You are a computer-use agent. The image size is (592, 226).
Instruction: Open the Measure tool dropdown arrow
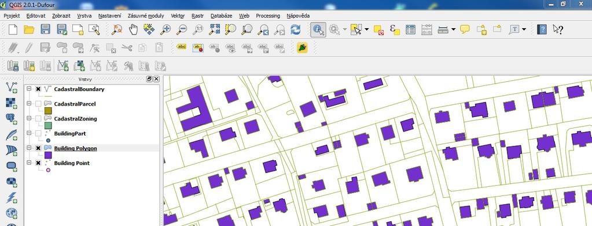(453, 29)
